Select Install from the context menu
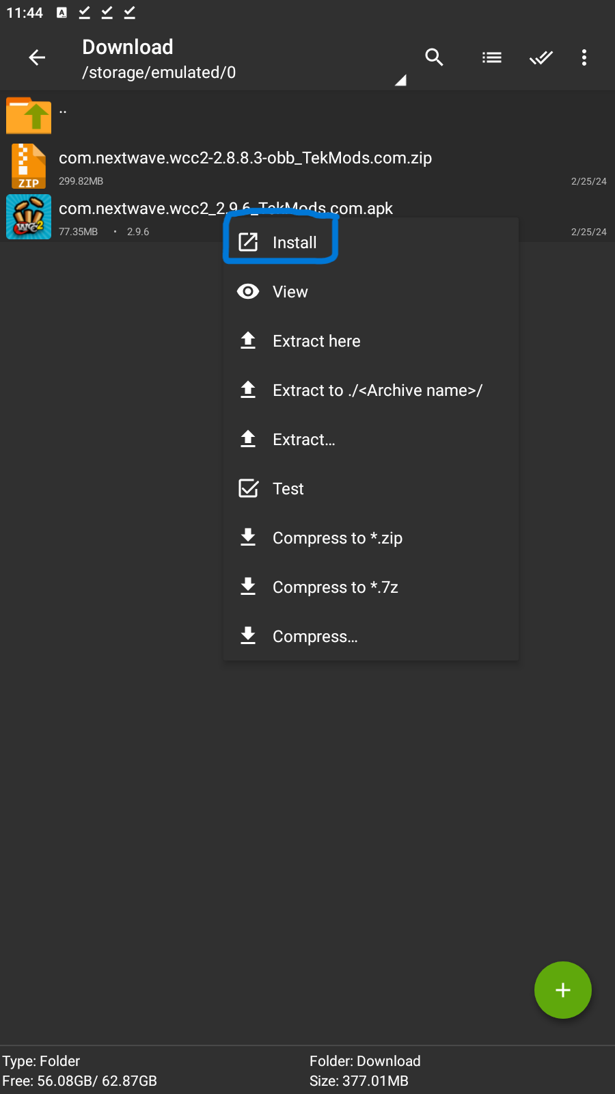The width and height of the screenshot is (615, 1094). (x=294, y=242)
